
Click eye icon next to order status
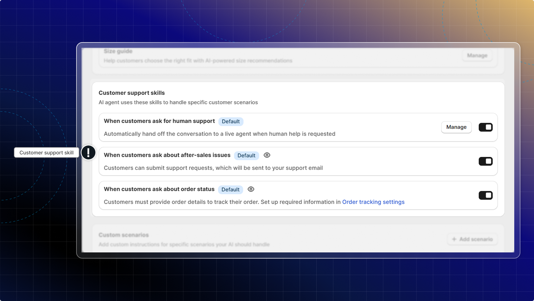pos(251,189)
